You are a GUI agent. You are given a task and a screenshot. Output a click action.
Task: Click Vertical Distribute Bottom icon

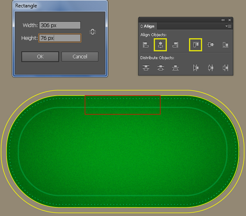(175, 68)
